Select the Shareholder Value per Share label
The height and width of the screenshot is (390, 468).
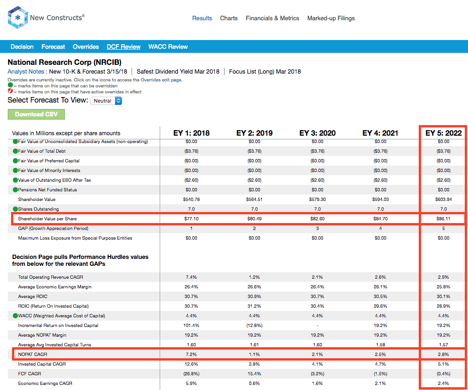click(x=47, y=219)
